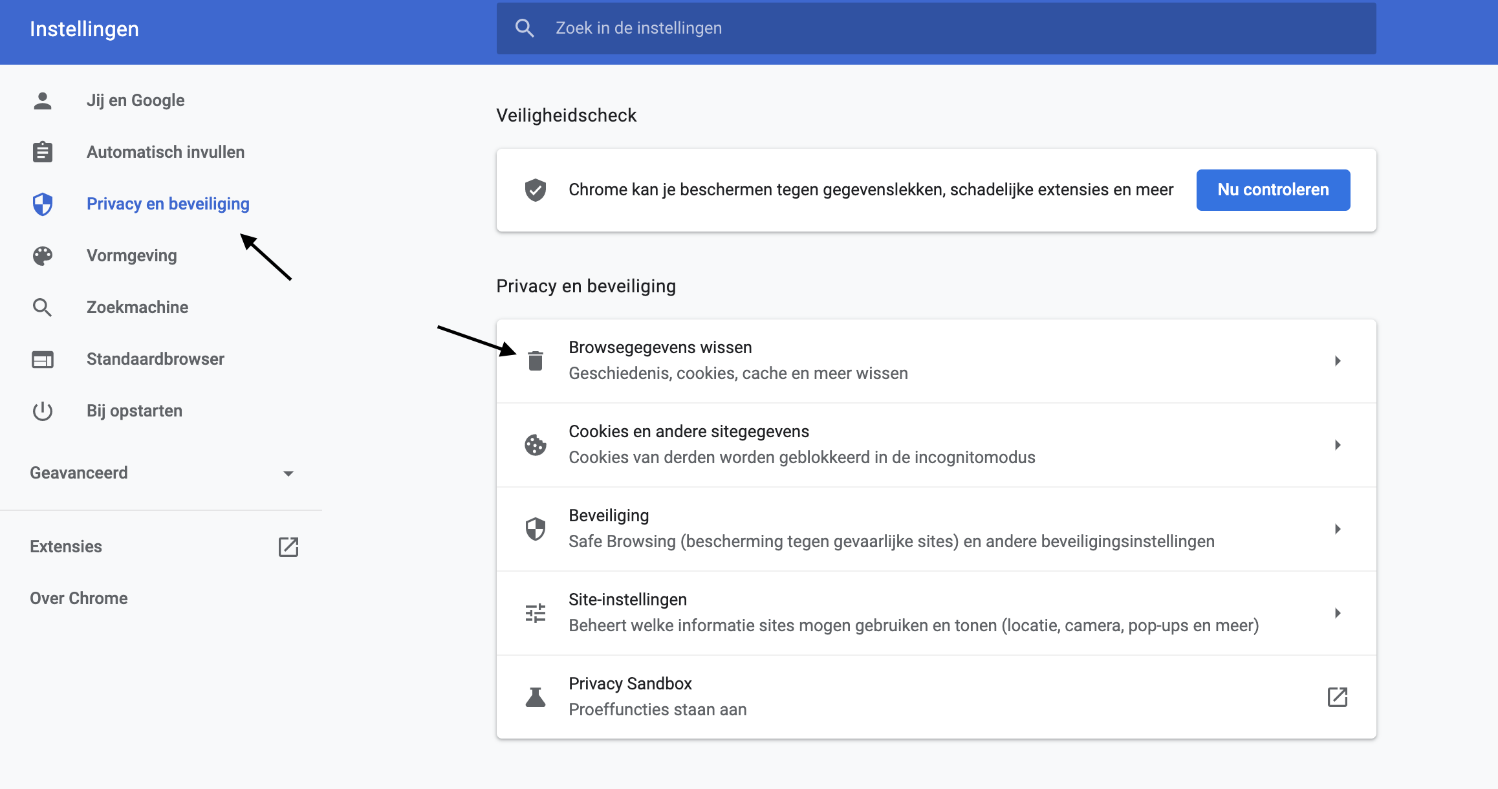Click the palette icon for Vormgeving
The height and width of the screenshot is (789, 1498).
43,255
